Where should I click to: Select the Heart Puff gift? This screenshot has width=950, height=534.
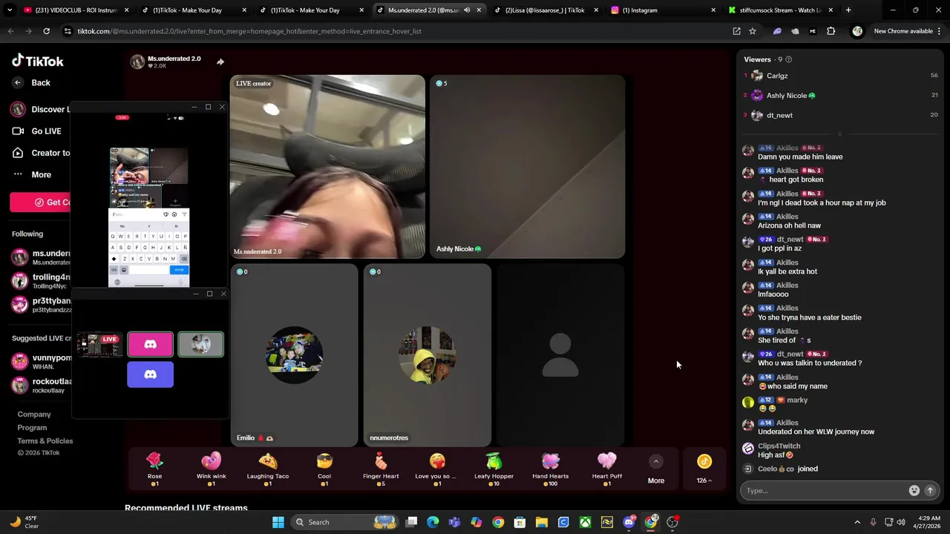point(606,469)
